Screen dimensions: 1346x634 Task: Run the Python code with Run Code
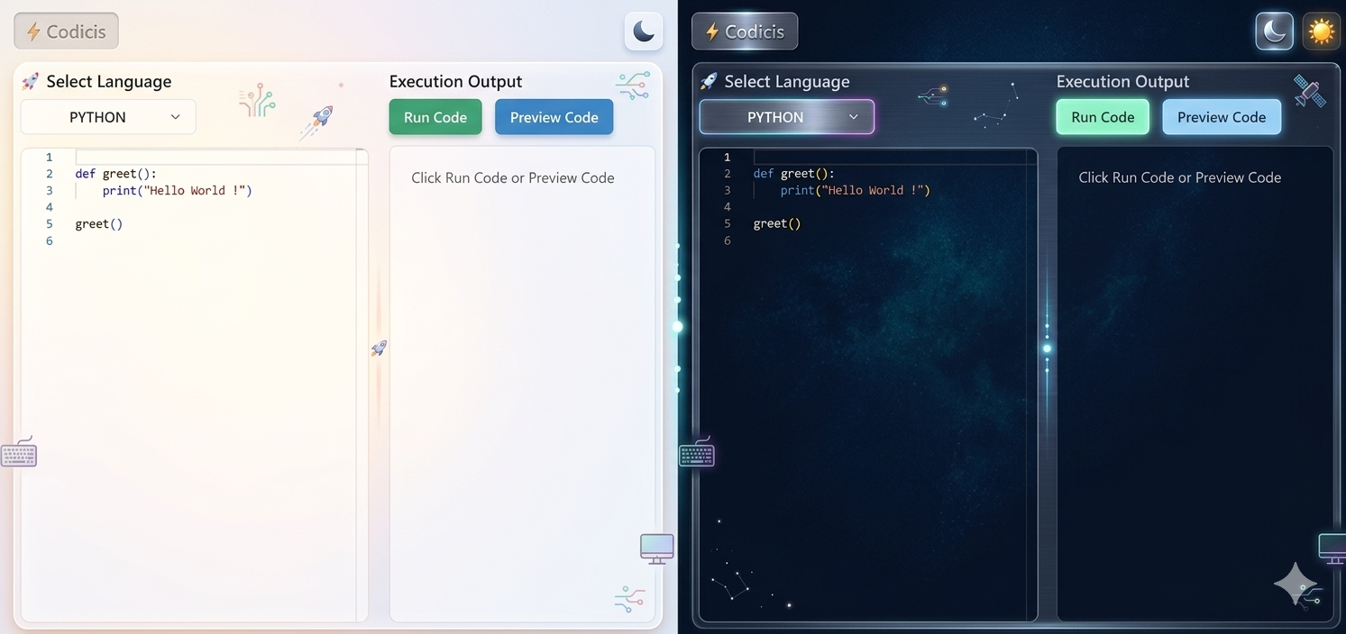point(435,116)
